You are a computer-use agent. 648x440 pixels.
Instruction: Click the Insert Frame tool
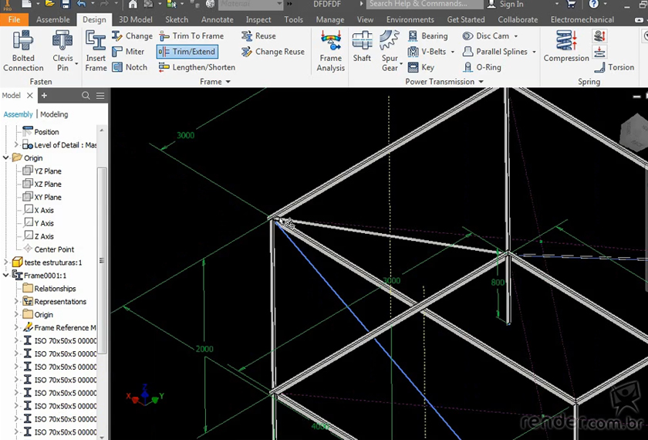coord(96,51)
